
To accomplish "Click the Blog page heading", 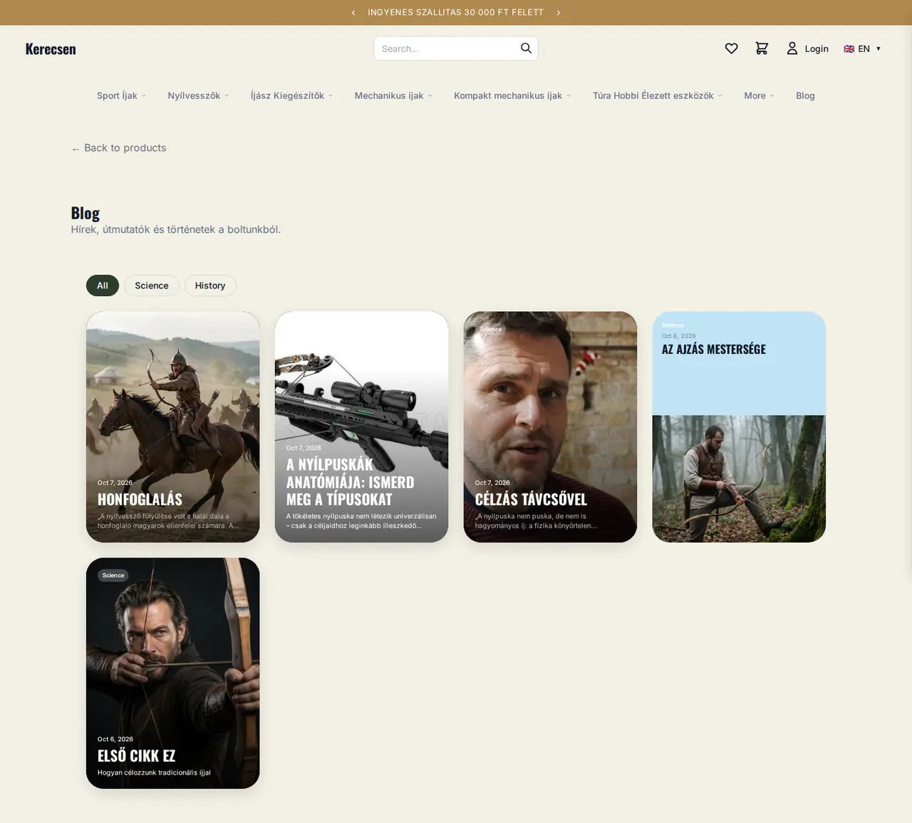I will 85,213.
